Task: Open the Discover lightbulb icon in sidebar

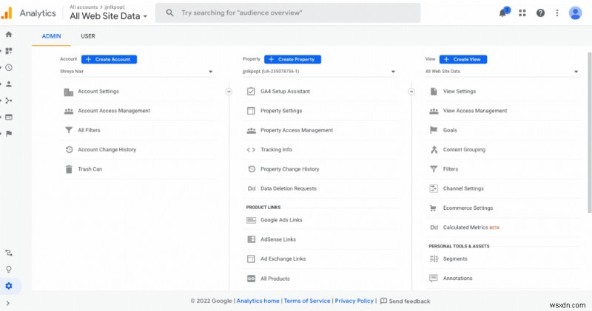Action: pyautogui.click(x=9, y=269)
